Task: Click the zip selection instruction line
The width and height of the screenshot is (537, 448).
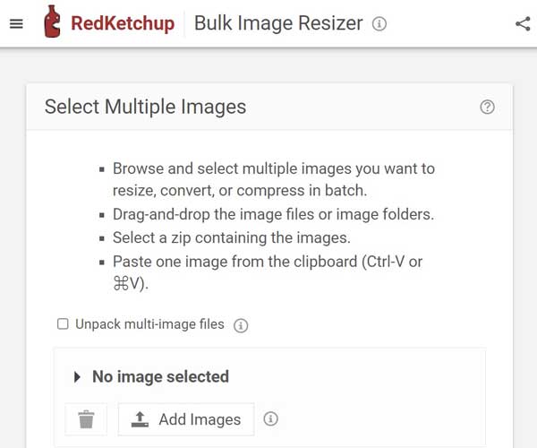Action: tap(232, 237)
